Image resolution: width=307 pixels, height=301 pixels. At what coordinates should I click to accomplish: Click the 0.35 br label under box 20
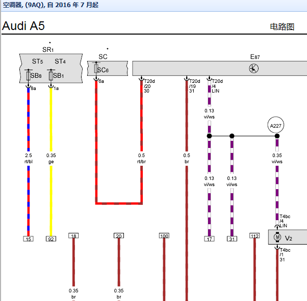119,294
